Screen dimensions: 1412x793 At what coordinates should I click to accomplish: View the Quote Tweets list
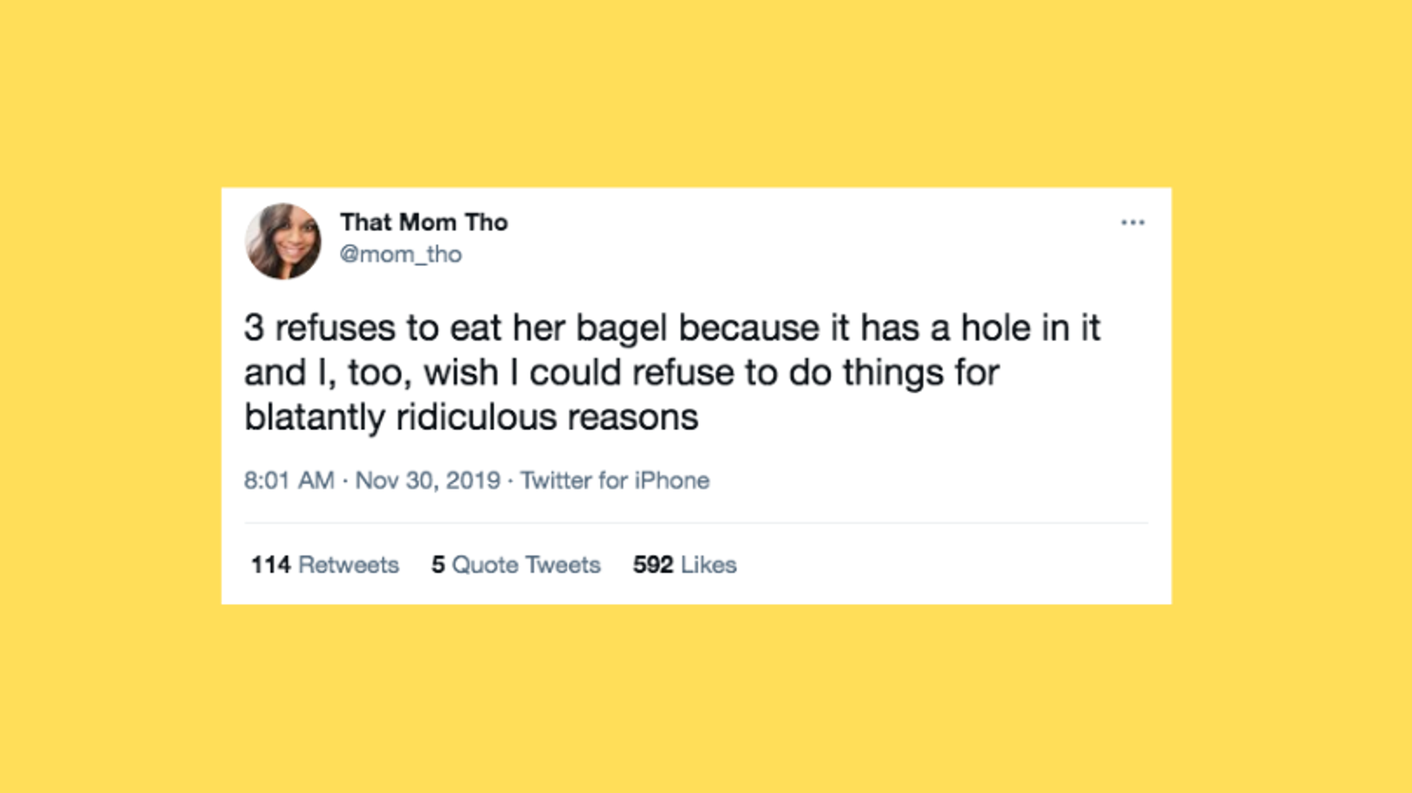pyautogui.click(x=526, y=565)
